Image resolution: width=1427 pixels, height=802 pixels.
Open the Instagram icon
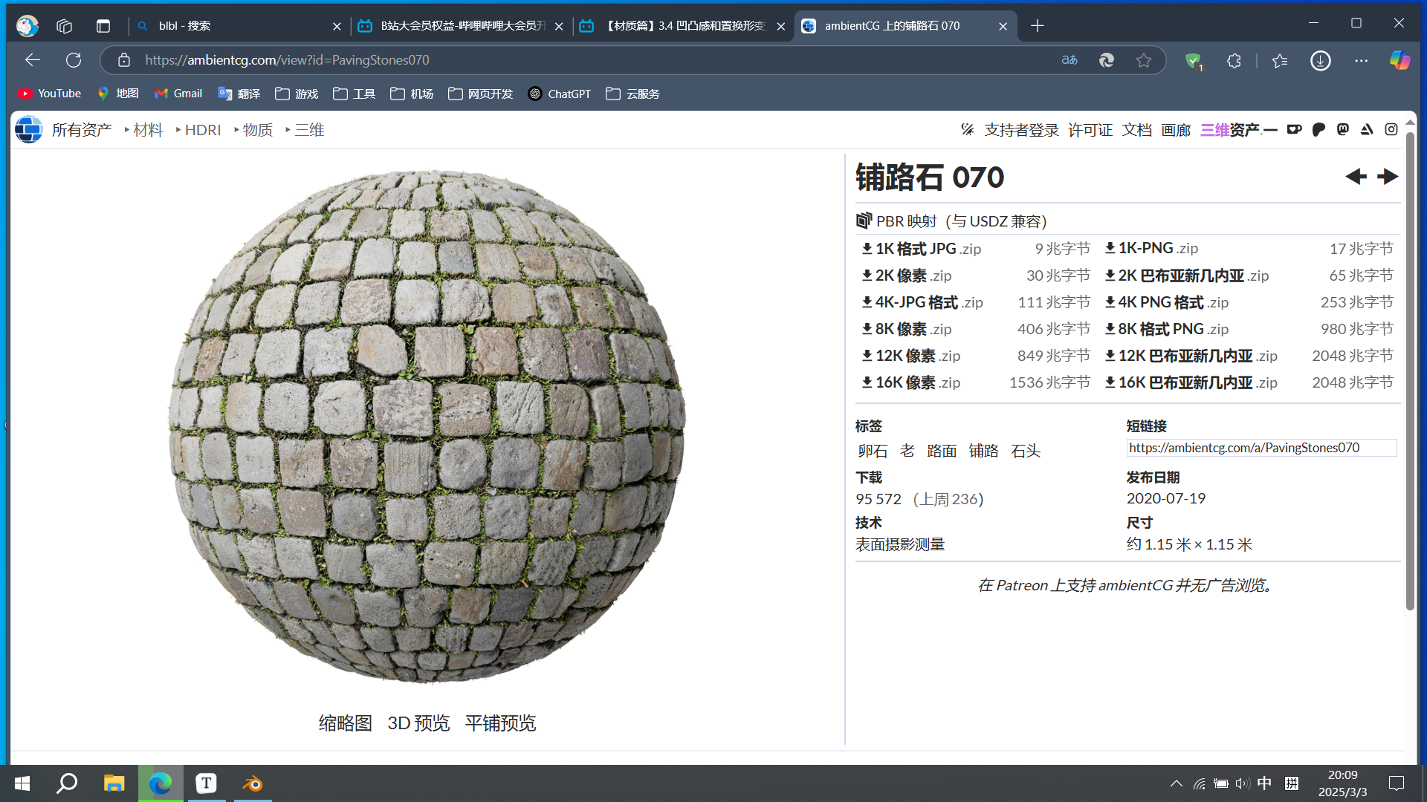click(x=1391, y=129)
